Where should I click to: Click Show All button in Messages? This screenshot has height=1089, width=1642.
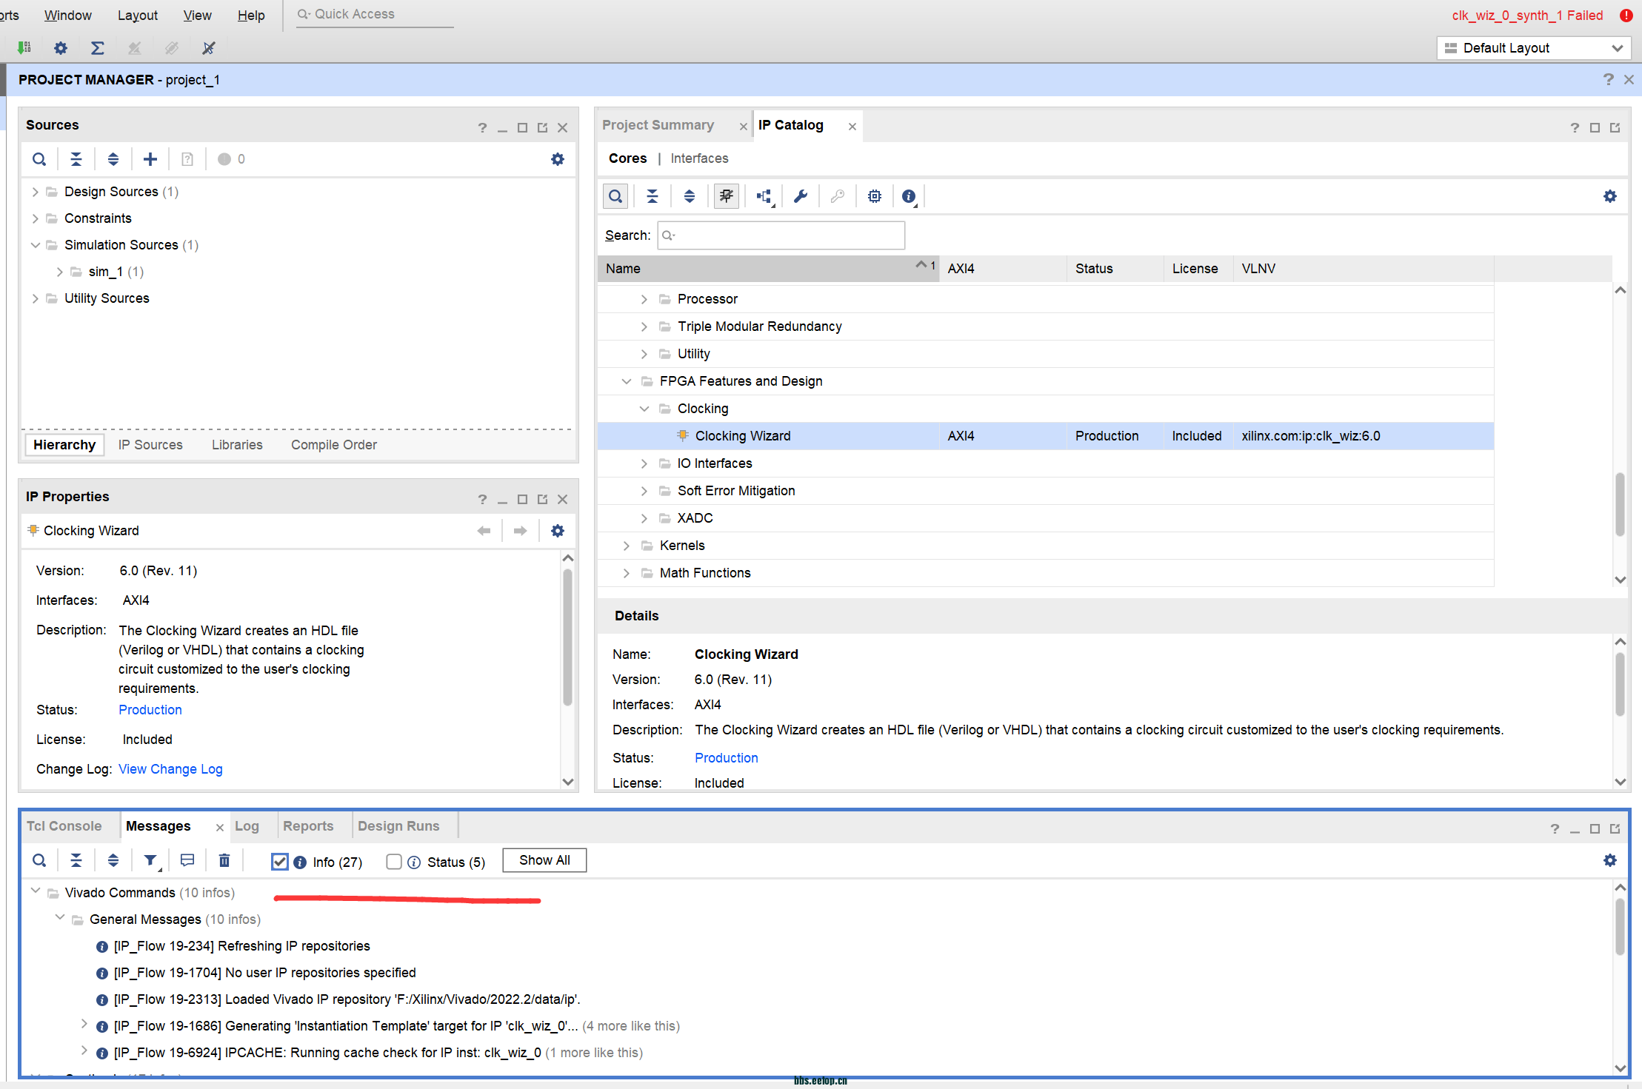(x=544, y=860)
